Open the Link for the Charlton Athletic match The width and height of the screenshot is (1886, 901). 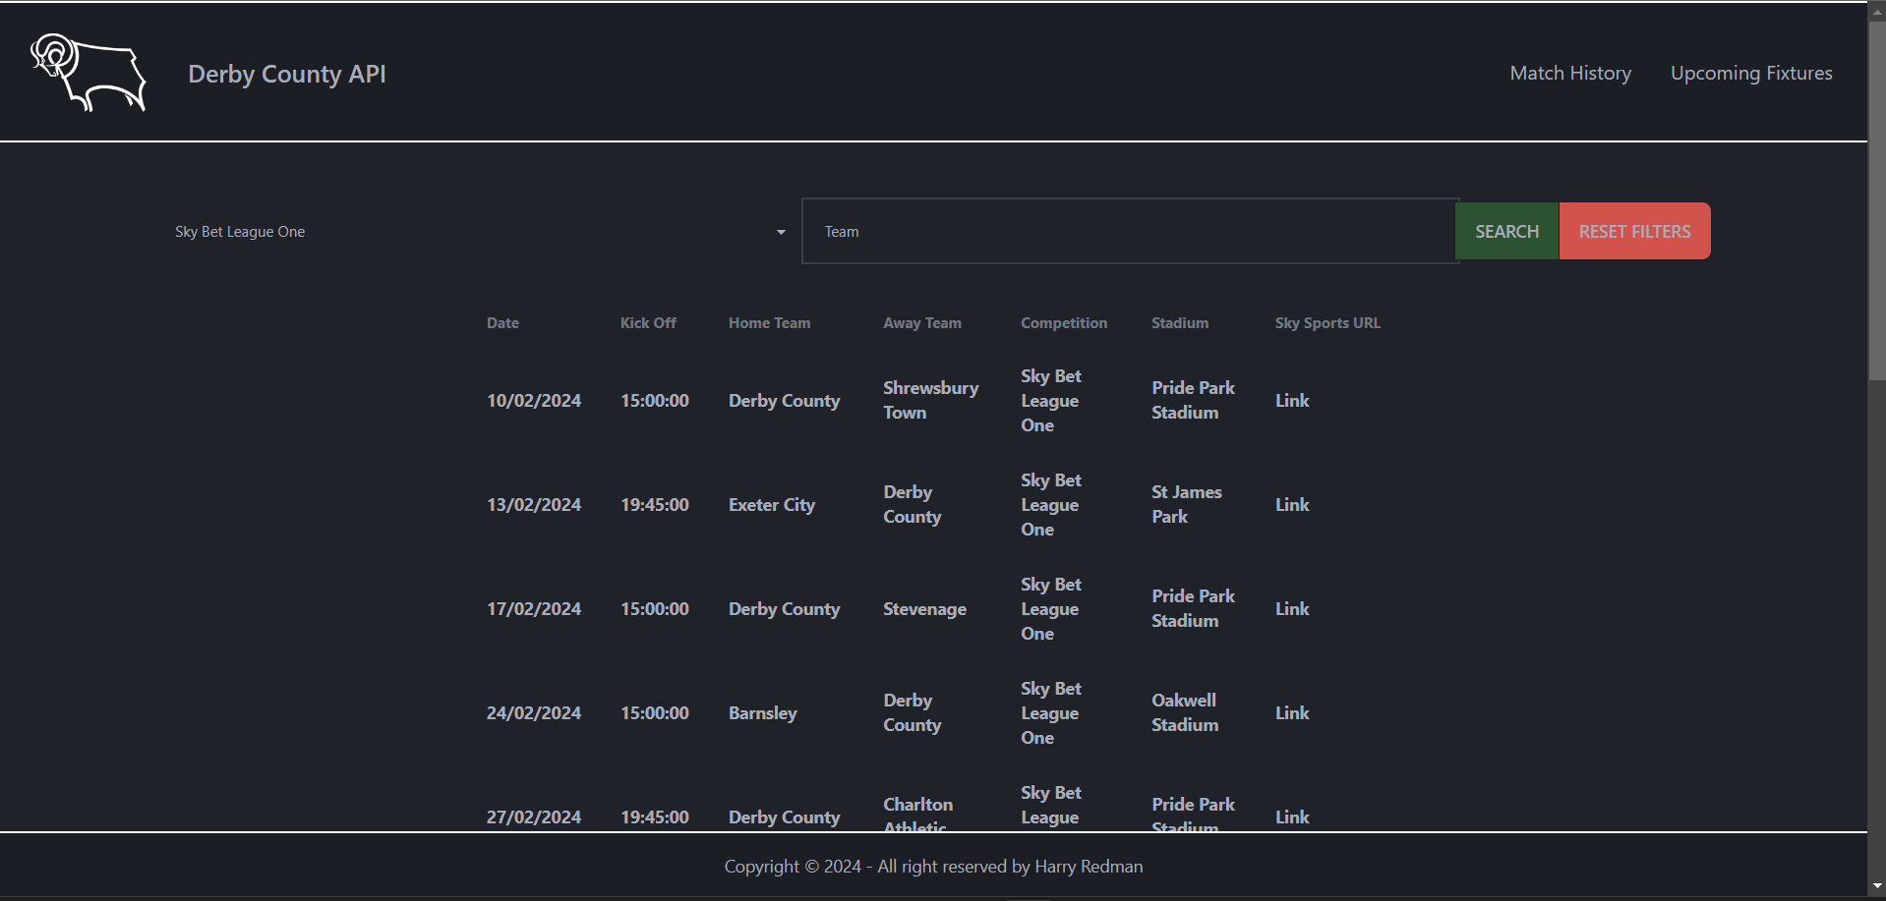coord(1292,817)
